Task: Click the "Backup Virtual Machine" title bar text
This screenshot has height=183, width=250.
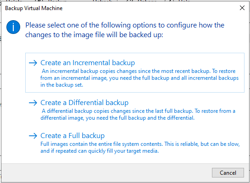Action: pos(34,8)
